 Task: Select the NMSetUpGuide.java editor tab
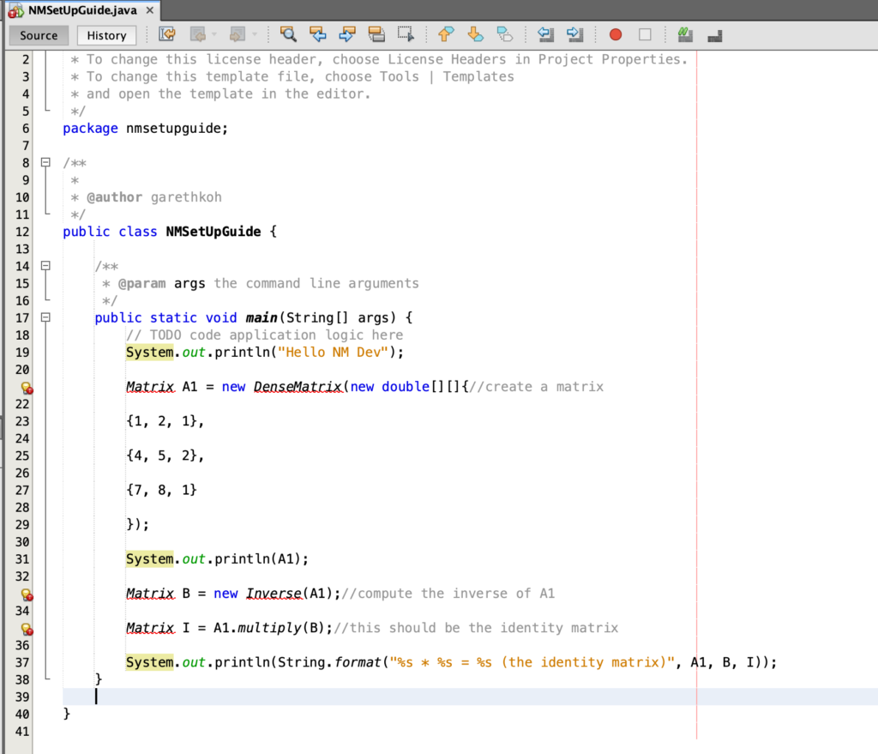75,11
